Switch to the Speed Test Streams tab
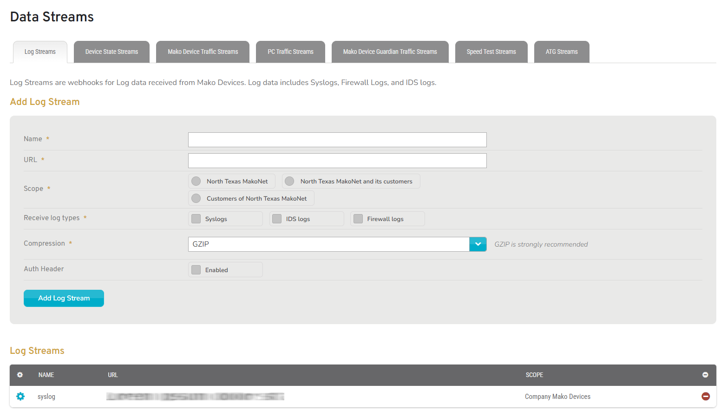The height and width of the screenshot is (417, 727). pyautogui.click(x=491, y=52)
